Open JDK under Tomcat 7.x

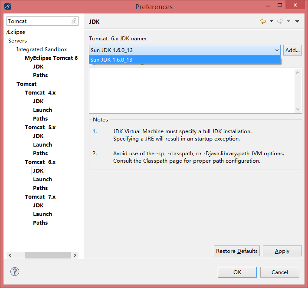[x=38, y=206]
